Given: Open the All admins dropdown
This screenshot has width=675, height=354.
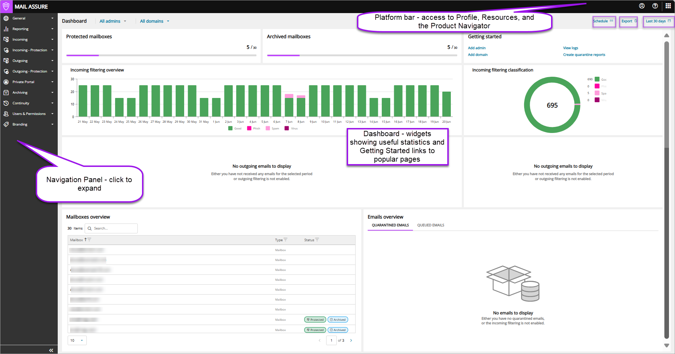Looking at the screenshot, I should [113, 21].
